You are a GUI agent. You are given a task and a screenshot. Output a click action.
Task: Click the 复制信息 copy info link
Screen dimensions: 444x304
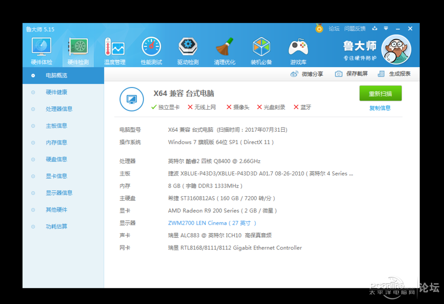(x=380, y=108)
